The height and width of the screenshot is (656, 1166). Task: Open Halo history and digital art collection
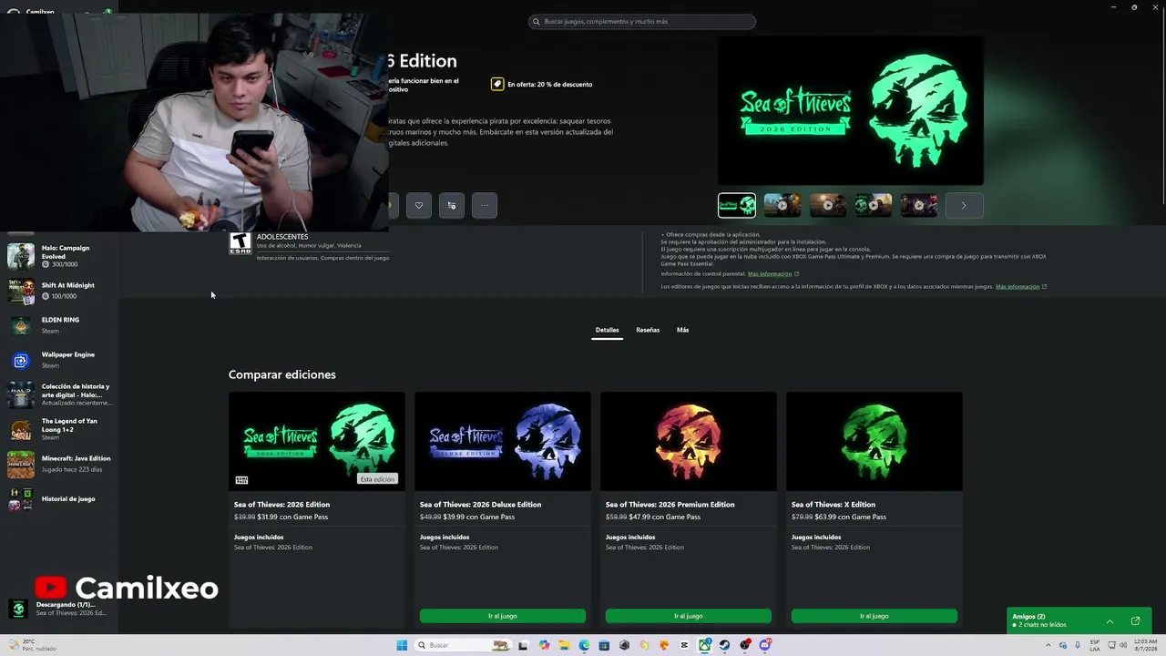point(59,395)
